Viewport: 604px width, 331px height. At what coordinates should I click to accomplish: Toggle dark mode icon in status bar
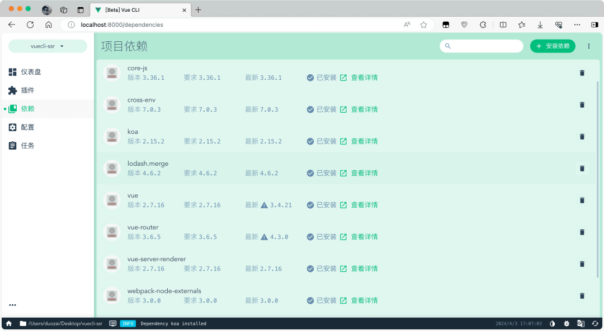pos(552,324)
